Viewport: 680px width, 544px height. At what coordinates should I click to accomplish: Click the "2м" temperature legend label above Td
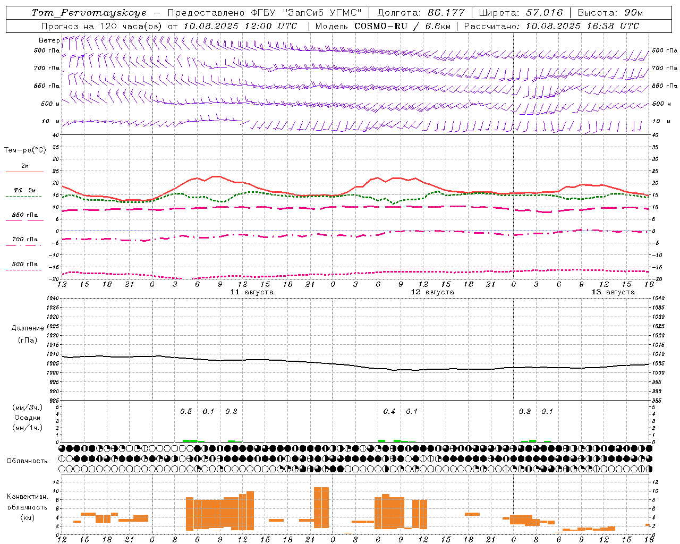click(x=24, y=166)
